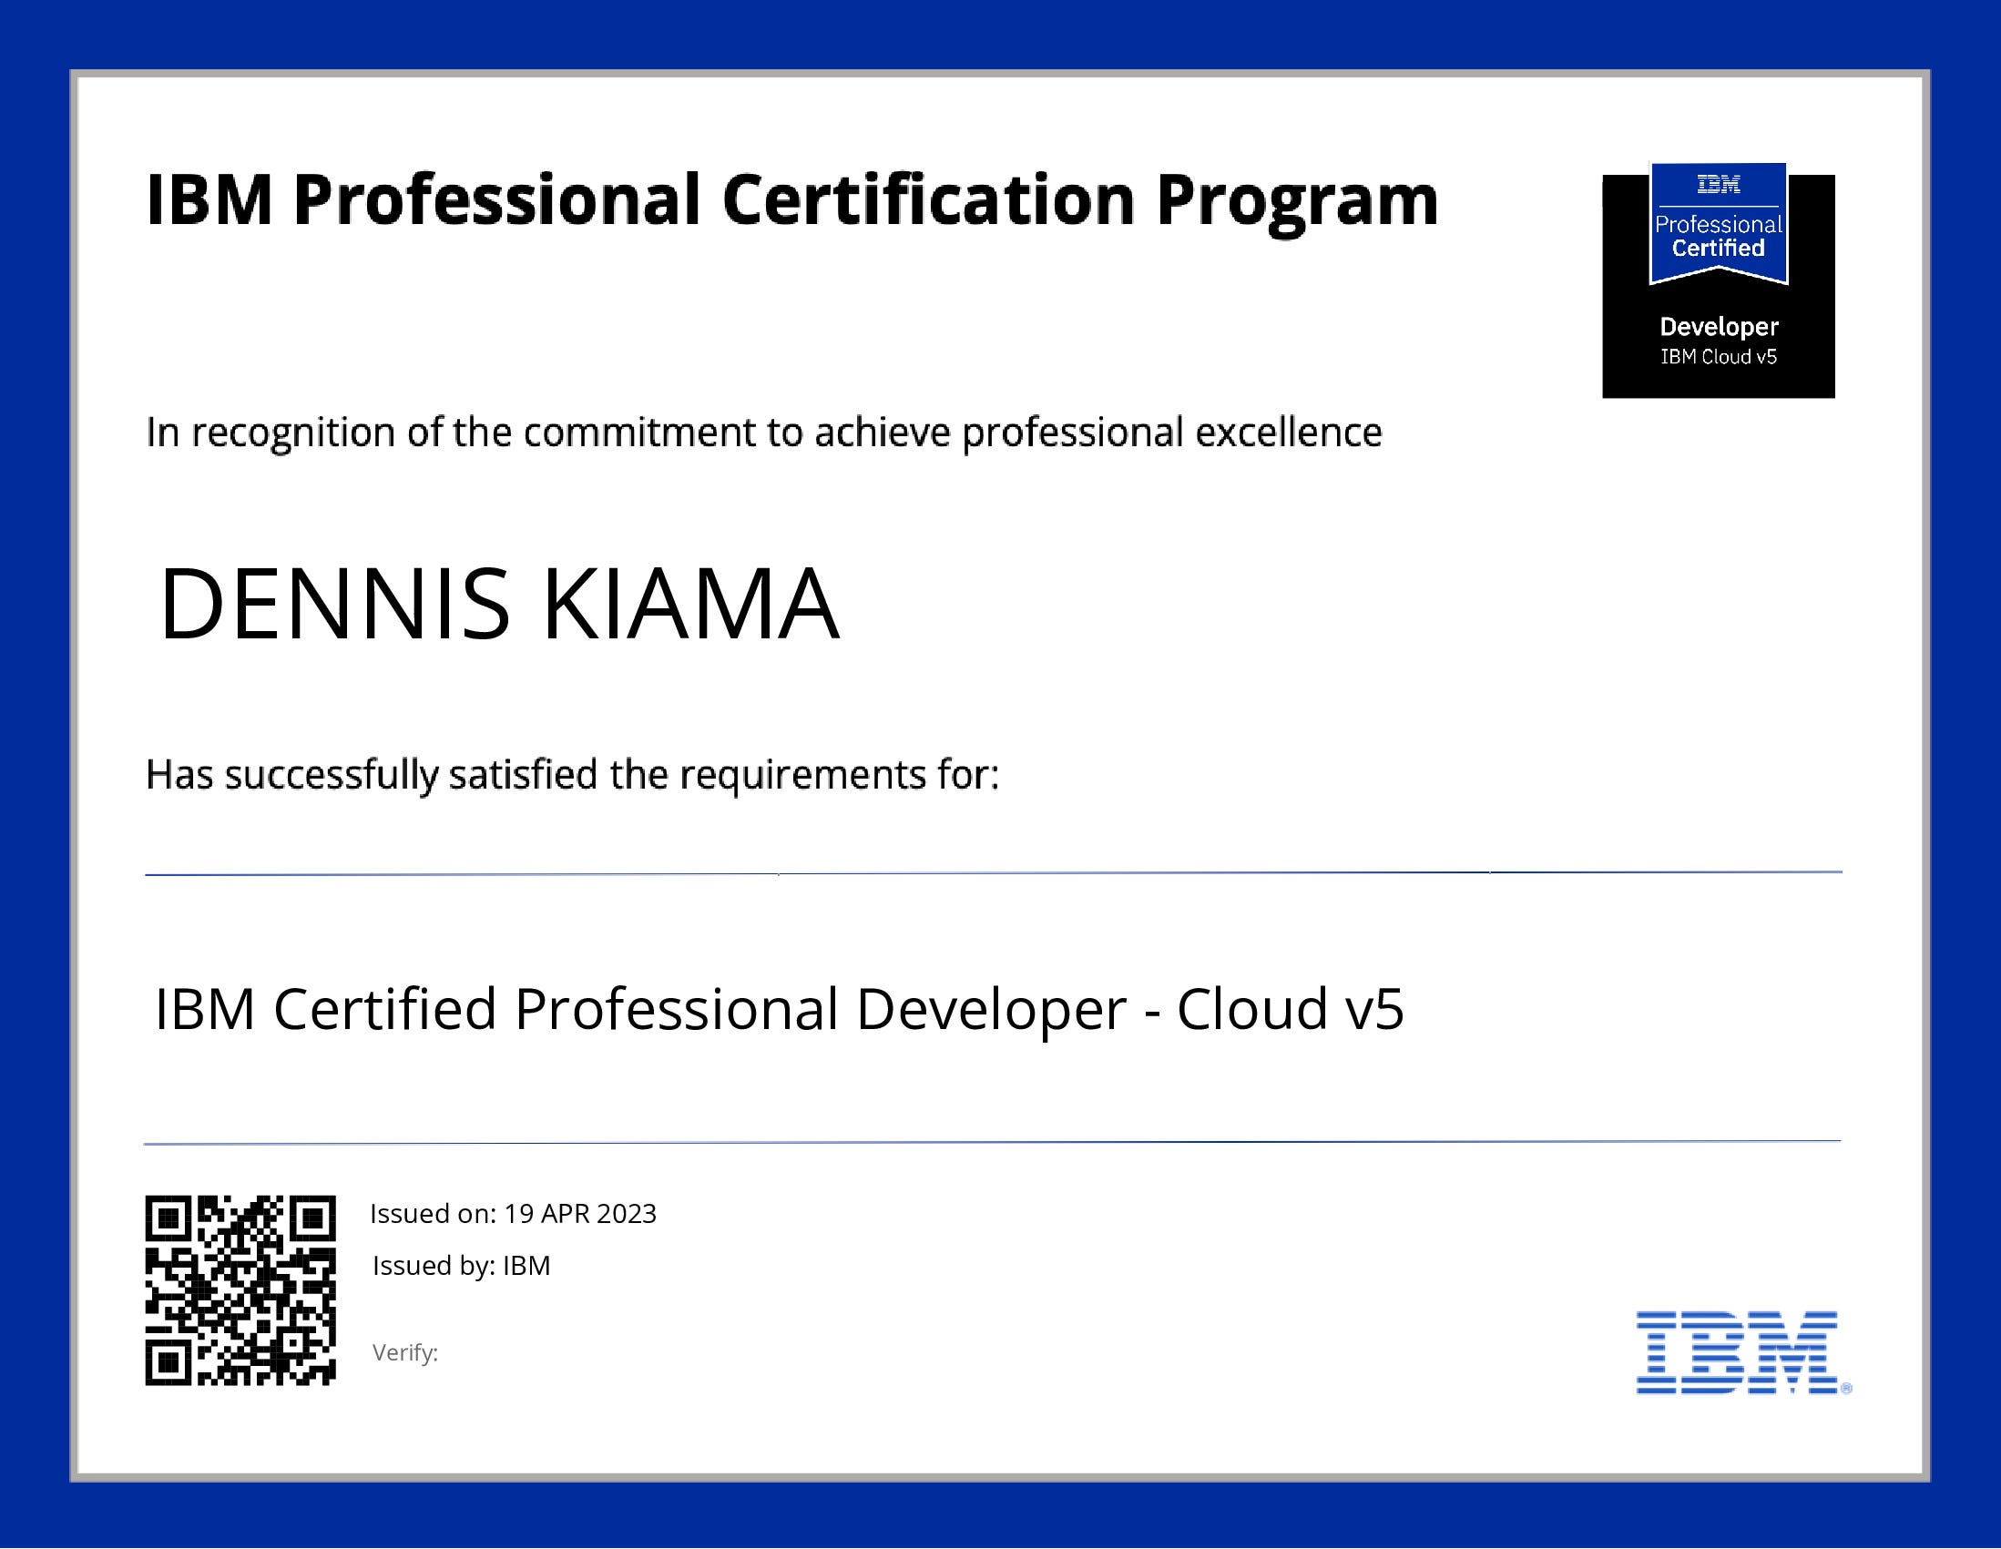Click 'IBM Certified Professional Developer - Cloud v5' title
This screenshot has width=2001, height=1549.
pyautogui.click(x=779, y=1009)
